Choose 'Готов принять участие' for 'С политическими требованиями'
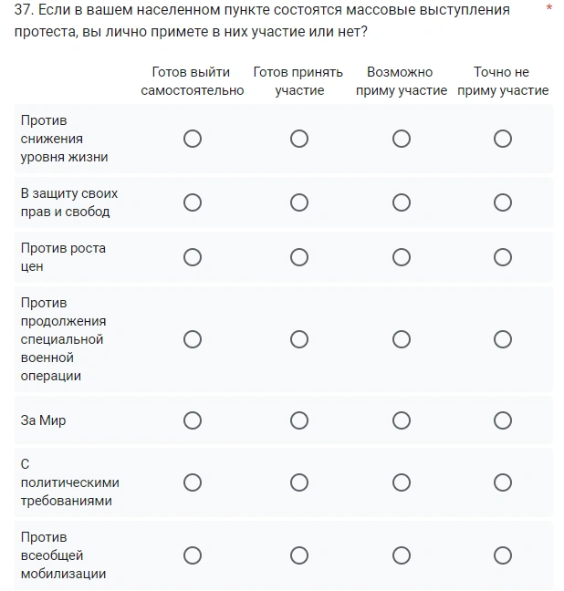564x591 pixels. click(x=299, y=482)
